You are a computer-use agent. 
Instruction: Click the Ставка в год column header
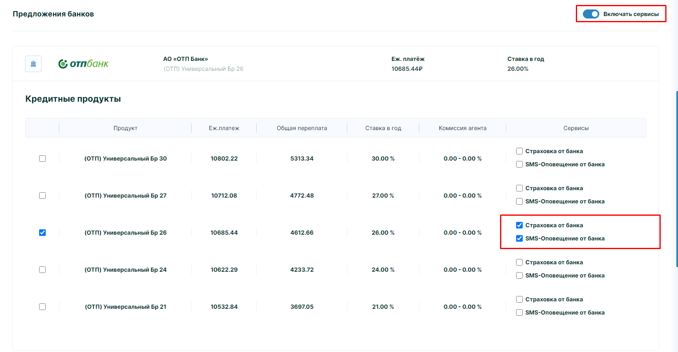pos(383,128)
